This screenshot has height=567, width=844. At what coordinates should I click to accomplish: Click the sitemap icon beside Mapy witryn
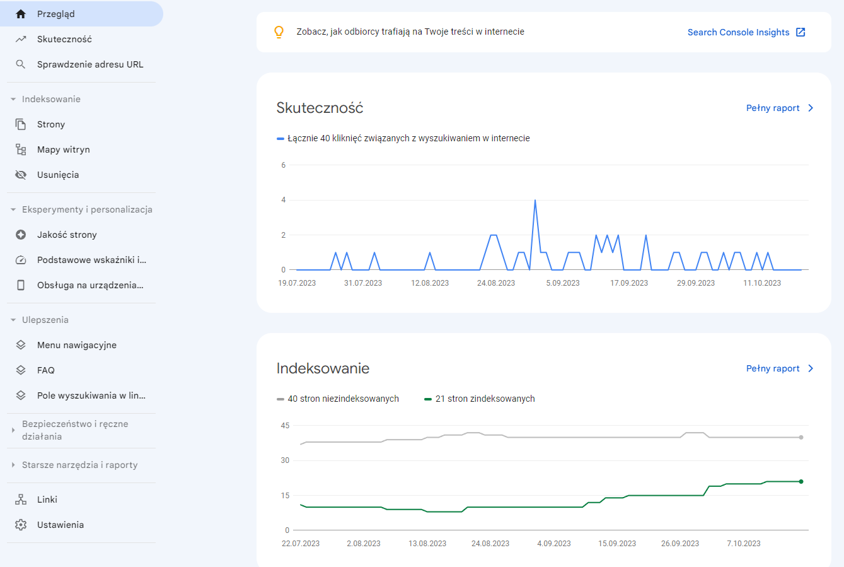(x=21, y=149)
